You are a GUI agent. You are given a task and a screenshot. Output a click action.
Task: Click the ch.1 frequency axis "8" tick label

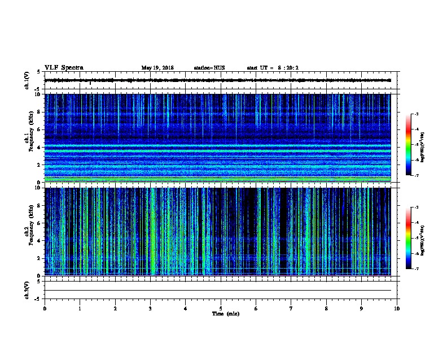coord(39,112)
